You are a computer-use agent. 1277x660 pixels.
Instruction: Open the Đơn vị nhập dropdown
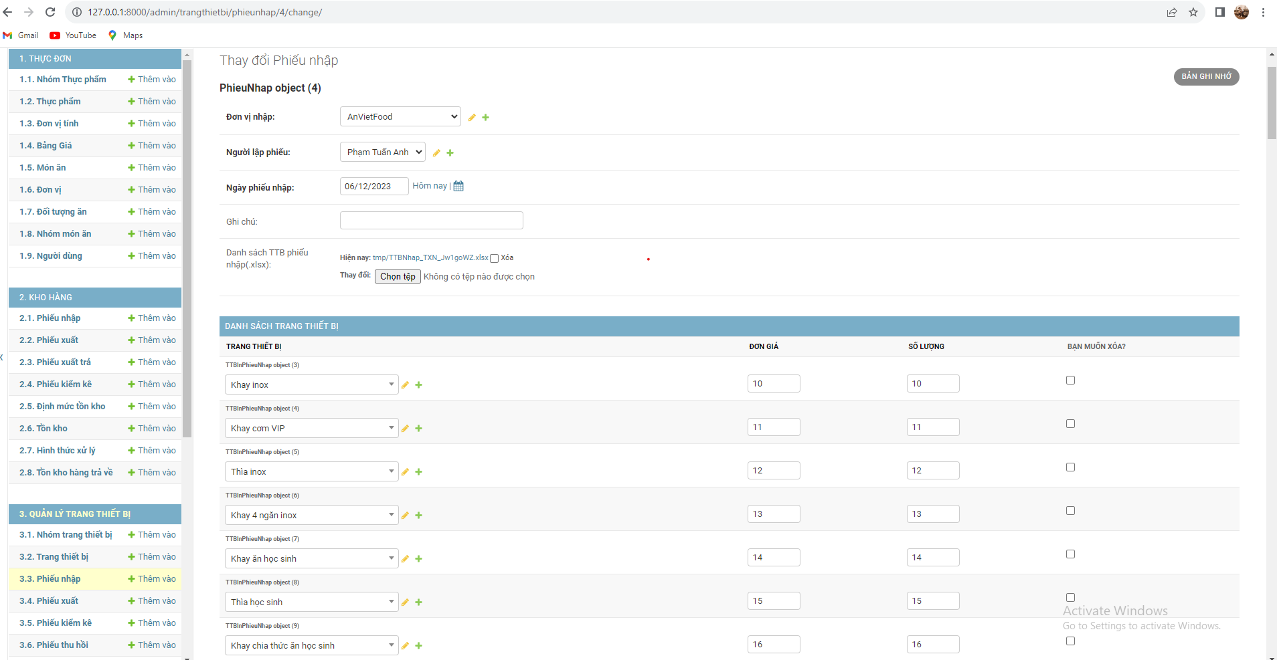click(x=400, y=116)
